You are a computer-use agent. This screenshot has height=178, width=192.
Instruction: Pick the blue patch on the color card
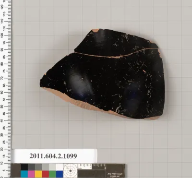pyautogui.click(x=60, y=174)
